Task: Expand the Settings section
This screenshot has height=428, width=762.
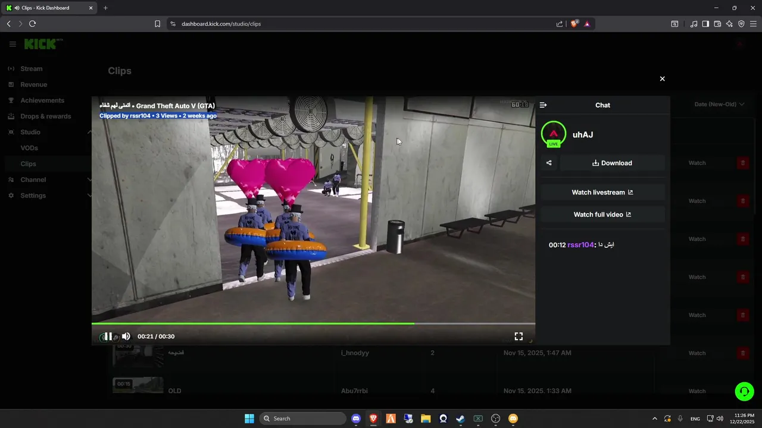Action: point(90,196)
